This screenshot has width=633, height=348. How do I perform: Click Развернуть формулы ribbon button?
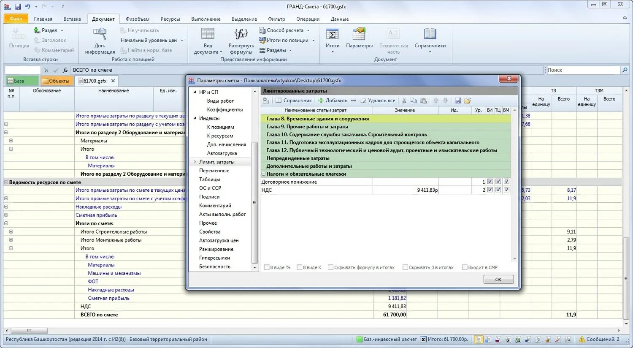(x=241, y=41)
